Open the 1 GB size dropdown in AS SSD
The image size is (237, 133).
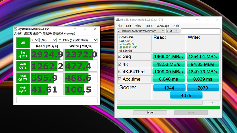173,30
